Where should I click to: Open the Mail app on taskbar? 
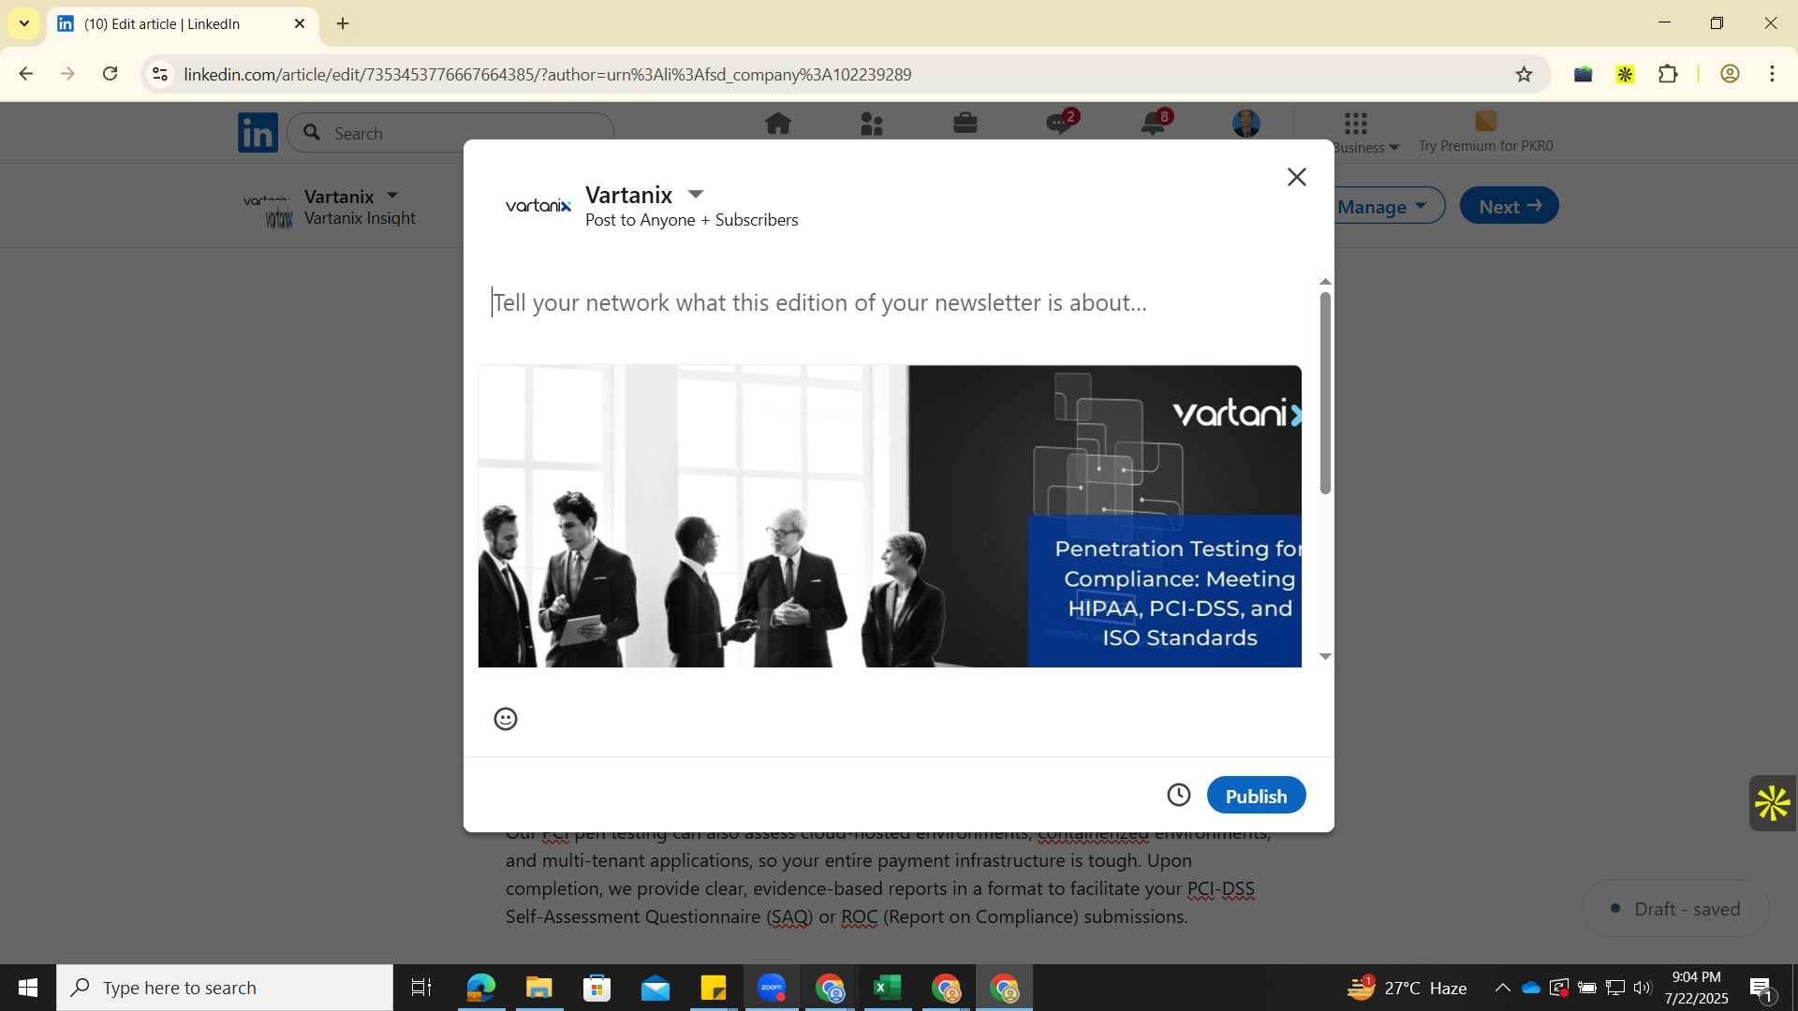(x=655, y=988)
